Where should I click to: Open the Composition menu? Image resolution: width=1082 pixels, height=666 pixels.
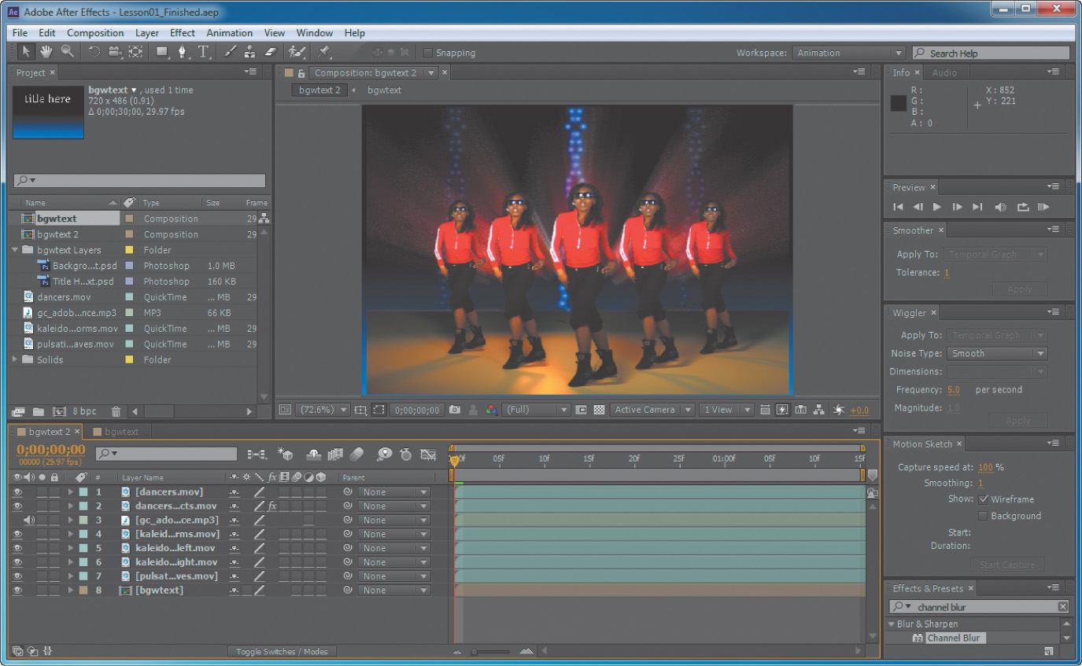coord(95,33)
